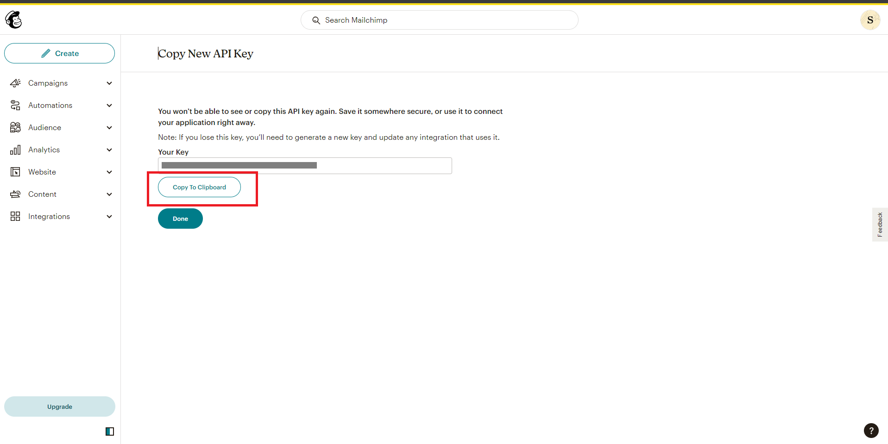The width and height of the screenshot is (888, 444).
Task: Click the Website layout icon
Action: pos(15,172)
